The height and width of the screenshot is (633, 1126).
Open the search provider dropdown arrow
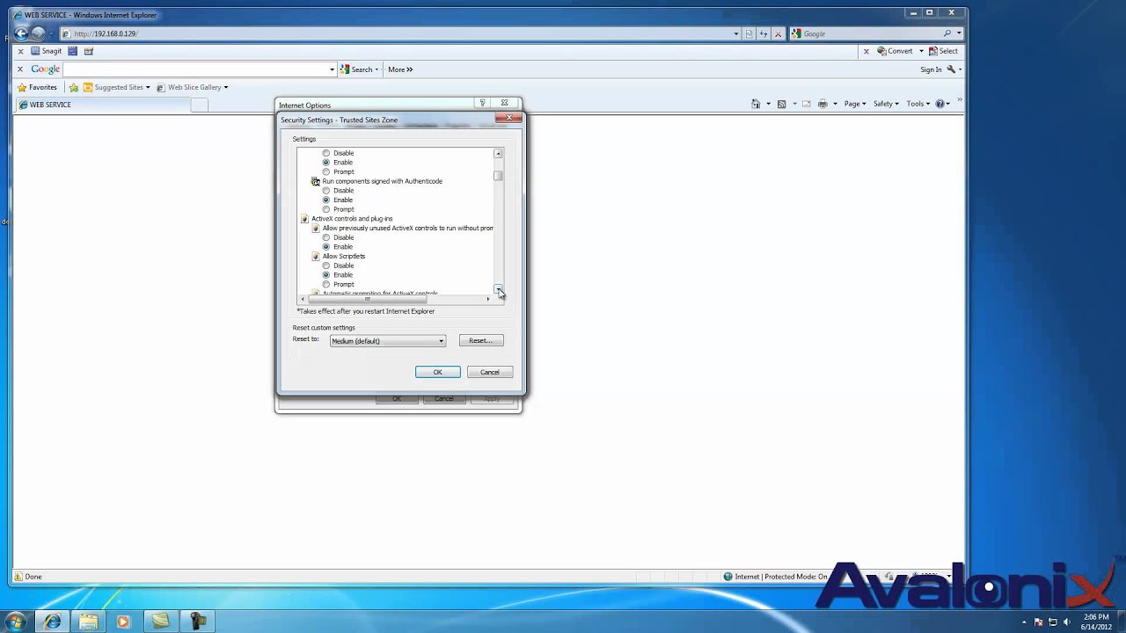coord(959,33)
